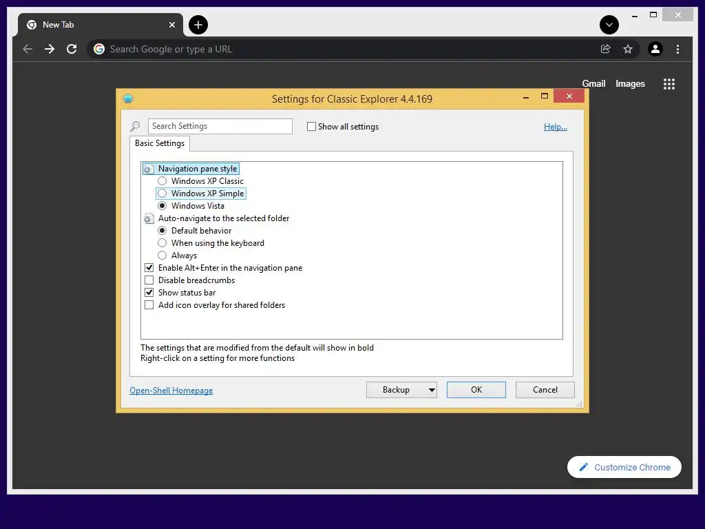Click the magnifier icon beside Search Settings
This screenshot has width=705, height=529.
tap(135, 127)
